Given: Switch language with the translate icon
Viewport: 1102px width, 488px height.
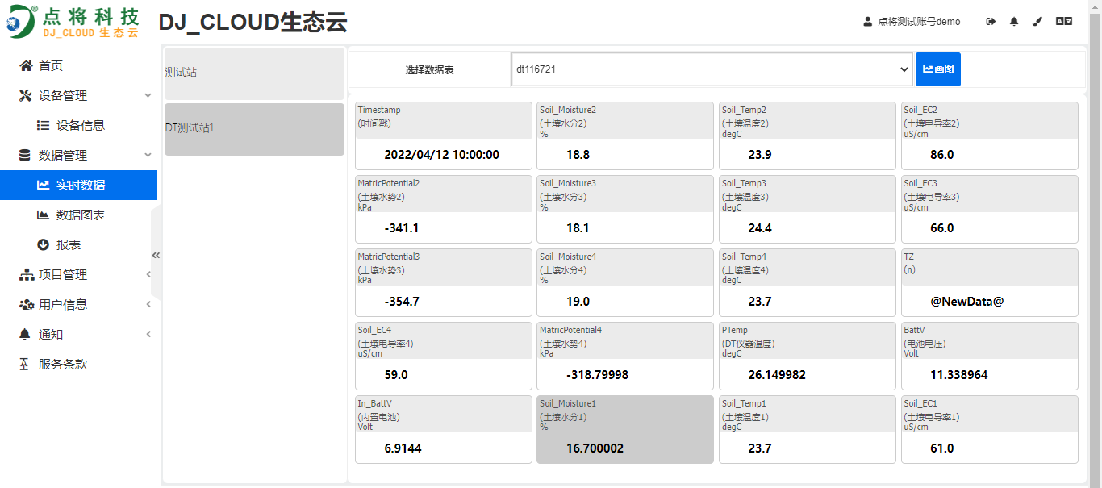Looking at the screenshot, I should 1063,22.
